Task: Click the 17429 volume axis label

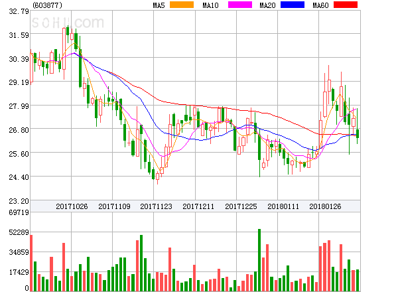Action: (19, 273)
